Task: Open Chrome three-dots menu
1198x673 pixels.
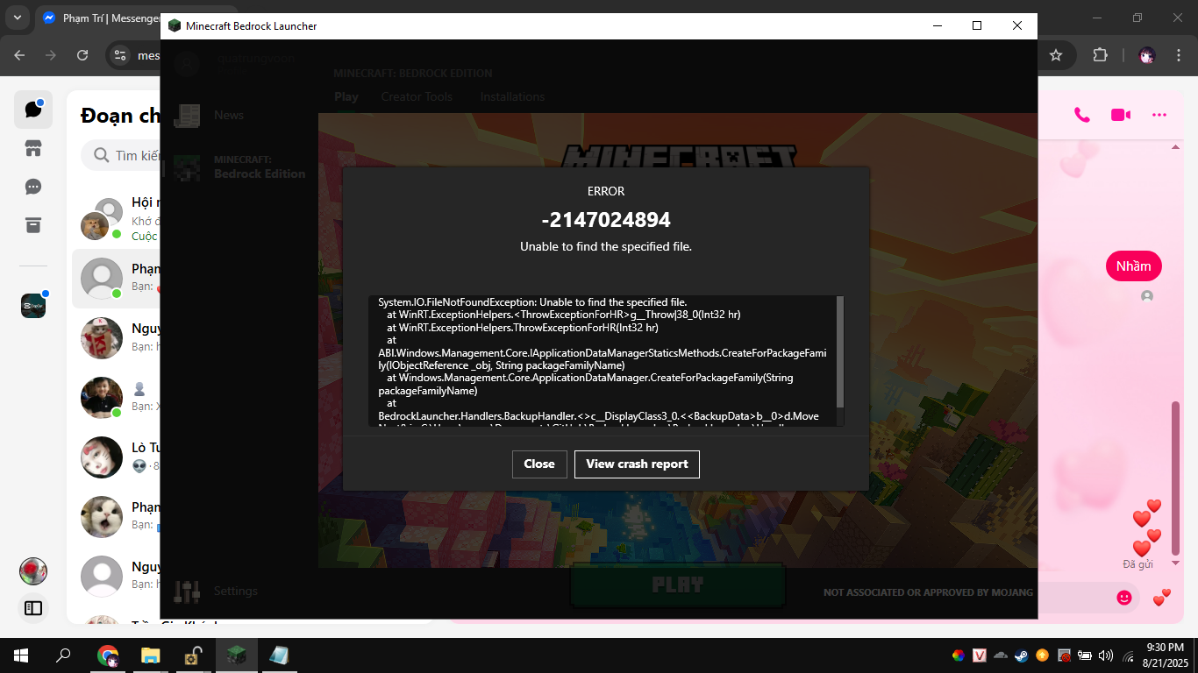Action: click(x=1178, y=55)
